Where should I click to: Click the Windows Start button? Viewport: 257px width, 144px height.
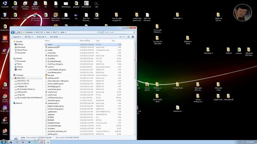(x=3, y=142)
